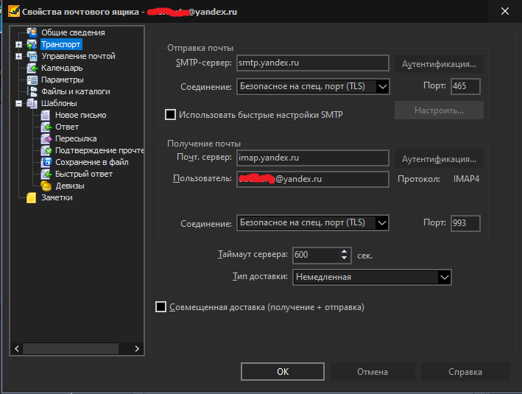Screen dimensions: 522x394
Task: Click the SMTP port 465 field
Action: (x=465, y=86)
